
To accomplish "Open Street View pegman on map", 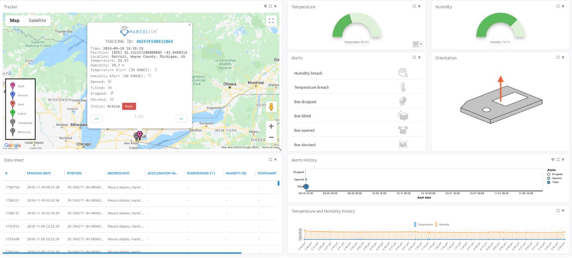I will pos(271,107).
